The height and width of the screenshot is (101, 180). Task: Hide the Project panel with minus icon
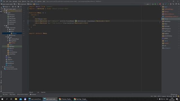(x=21, y=7)
